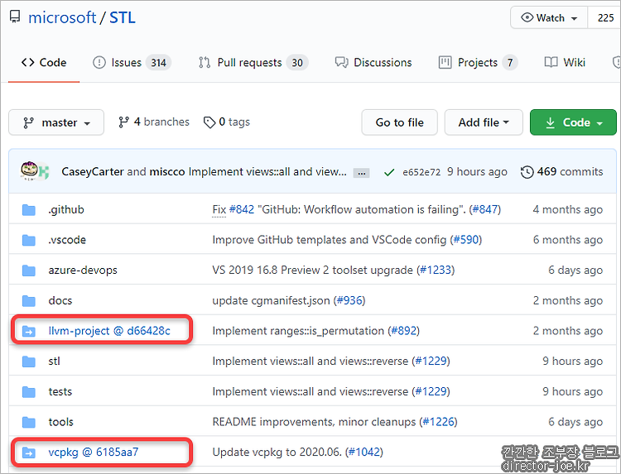
Task: Open the vcpkg @ 6185aa7 submodule
Action: pyautogui.click(x=94, y=452)
